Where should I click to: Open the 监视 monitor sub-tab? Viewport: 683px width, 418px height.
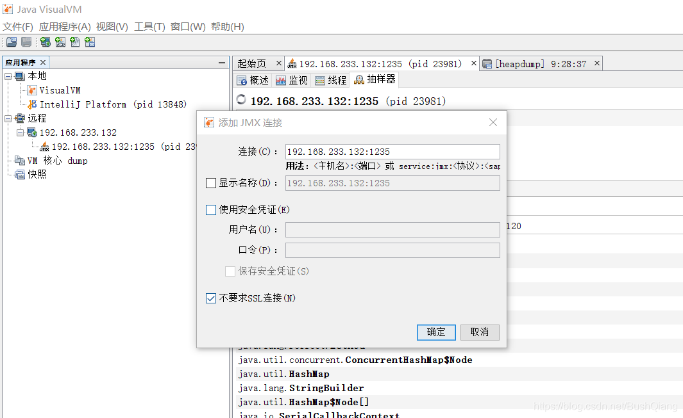(292, 81)
